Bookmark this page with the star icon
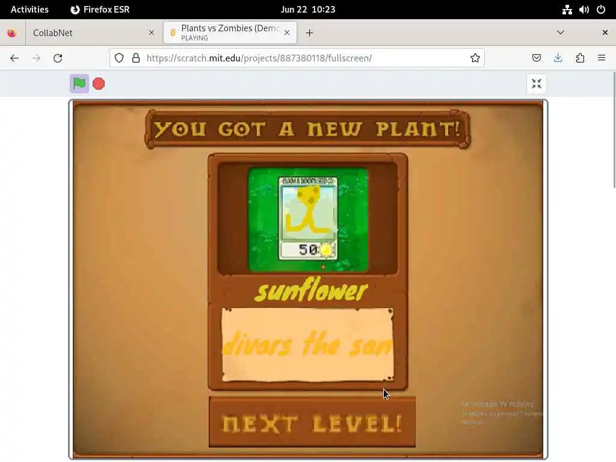The width and height of the screenshot is (616, 462). click(x=475, y=58)
